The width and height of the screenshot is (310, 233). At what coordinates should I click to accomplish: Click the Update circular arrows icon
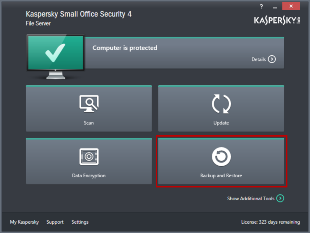(x=221, y=104)
